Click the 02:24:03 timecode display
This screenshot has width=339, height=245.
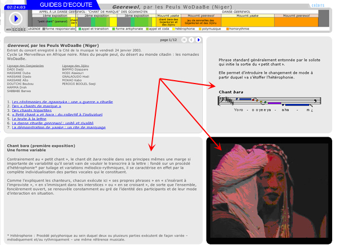(x=16, y=7)
